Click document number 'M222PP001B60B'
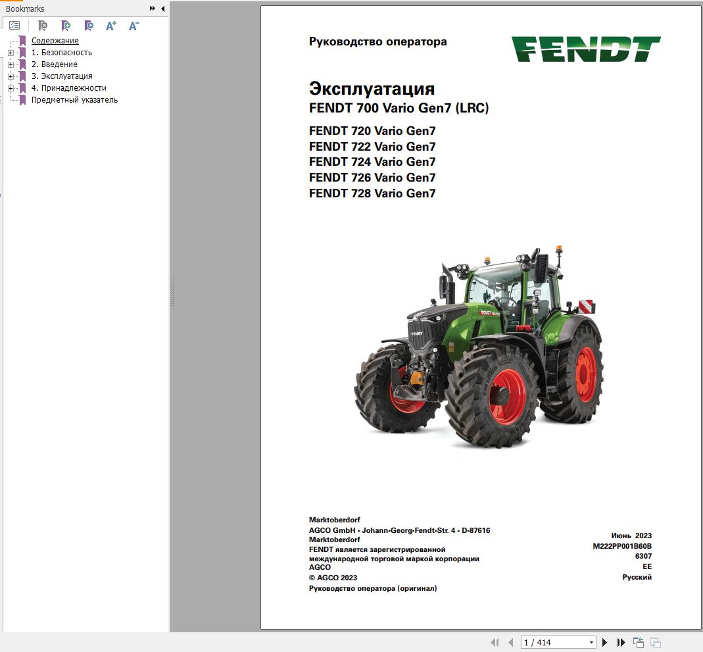703x652 pixels. (x=622, y=546)
